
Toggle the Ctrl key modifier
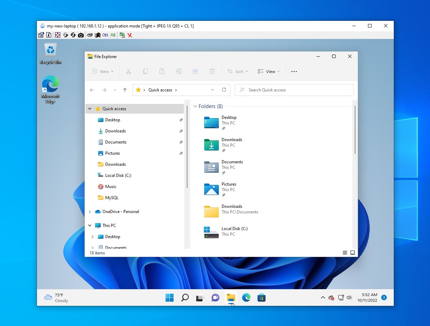105,35
